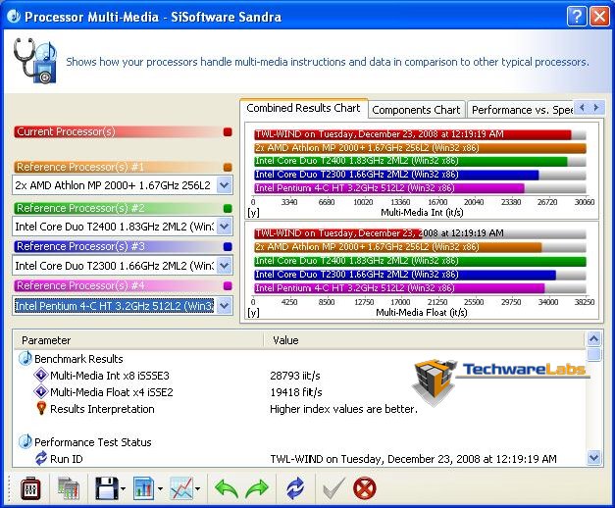This screenshot has height=508, width=615.
Task: Click the line graph view icon
Action: click(x=181, y=488)
